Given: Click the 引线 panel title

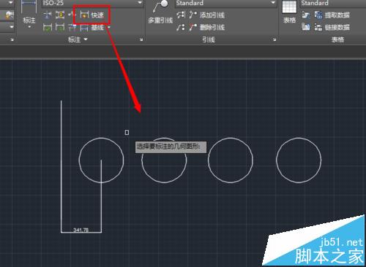Looking at the screenshot, I should coord(209,39).
